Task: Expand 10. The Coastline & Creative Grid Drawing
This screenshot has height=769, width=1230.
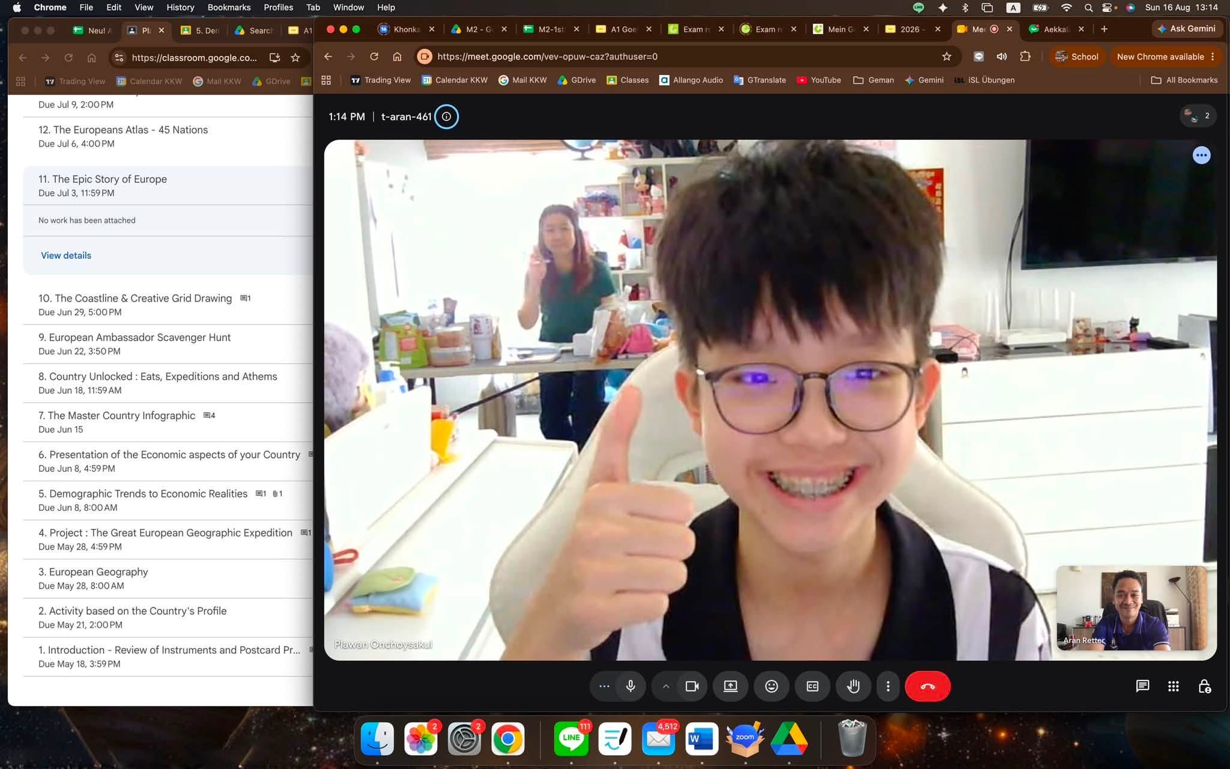Action: tap(168, 305)
